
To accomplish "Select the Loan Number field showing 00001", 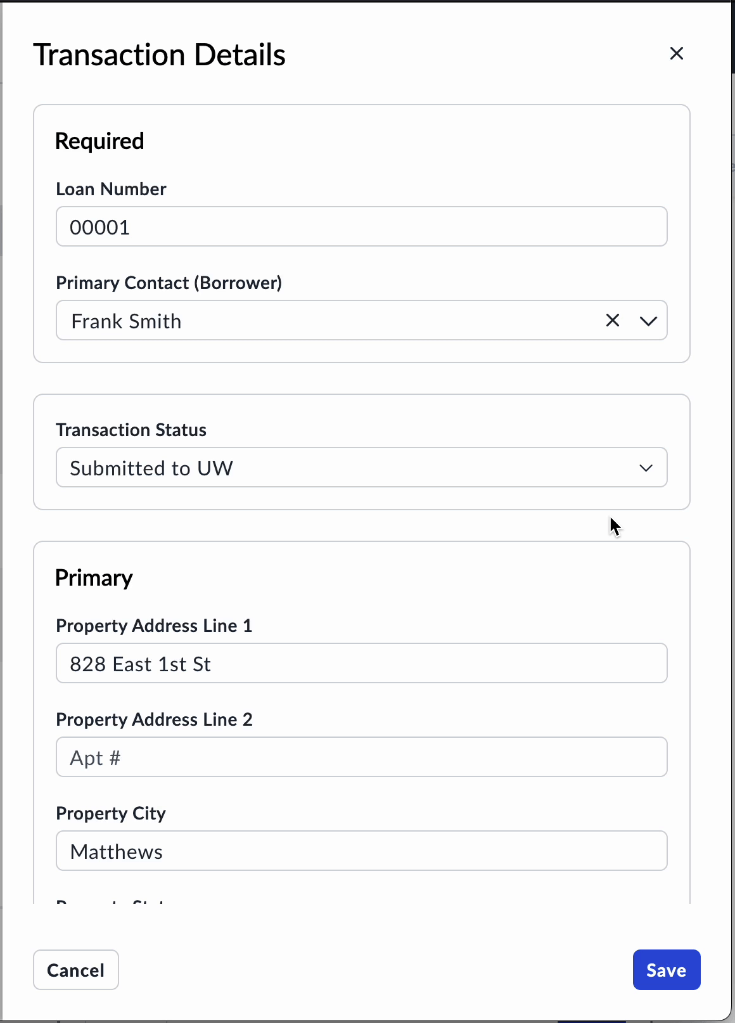I will pos(361,226).
